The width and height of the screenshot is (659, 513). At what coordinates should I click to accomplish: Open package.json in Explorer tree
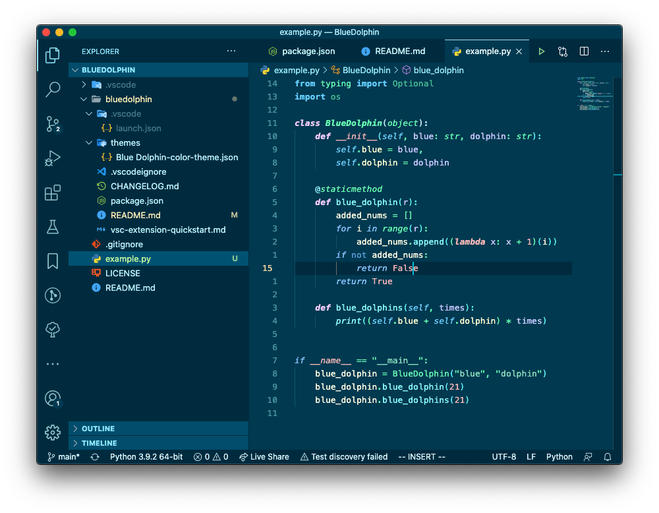(158, 200)
